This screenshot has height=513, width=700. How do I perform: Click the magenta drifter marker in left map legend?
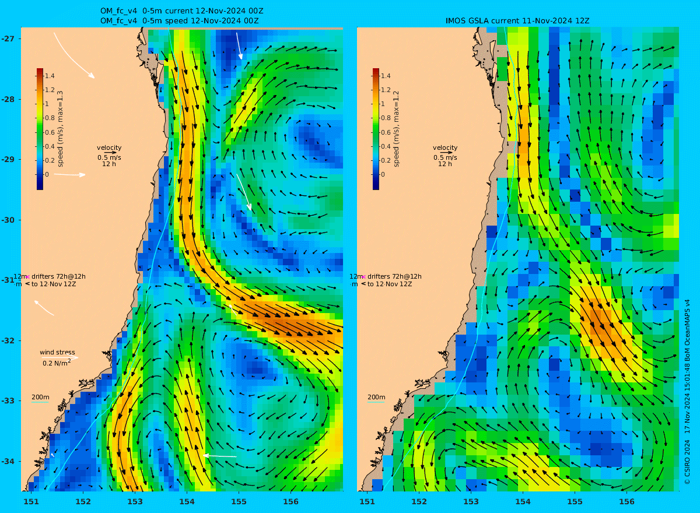[x=27, y=277]
